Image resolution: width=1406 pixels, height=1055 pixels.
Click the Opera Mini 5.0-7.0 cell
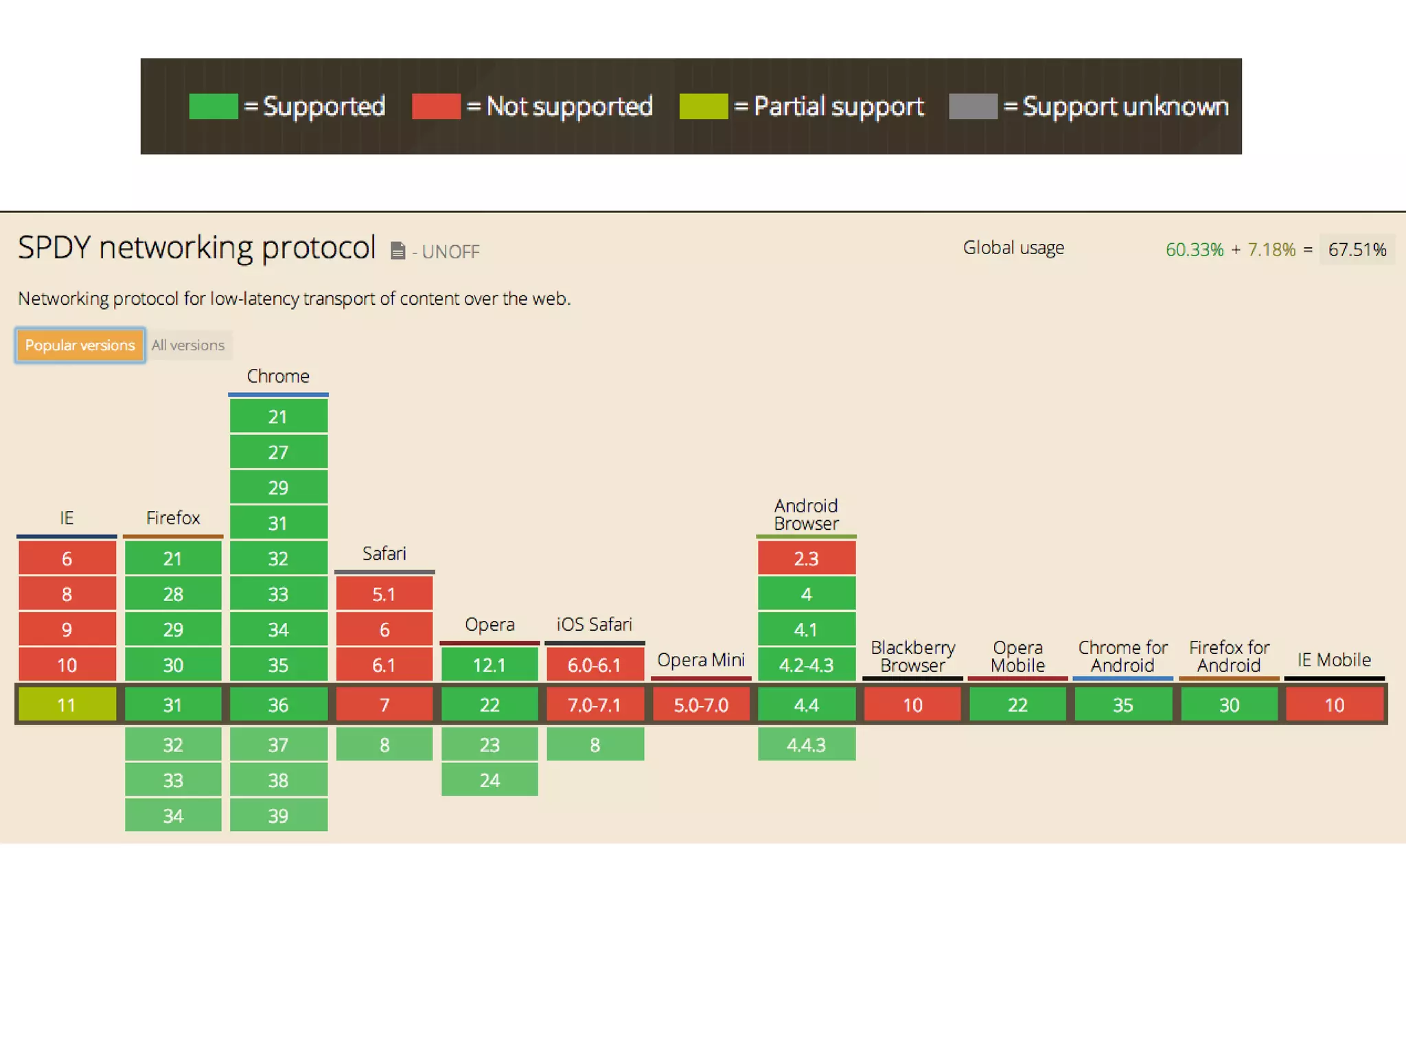[700, 705]
